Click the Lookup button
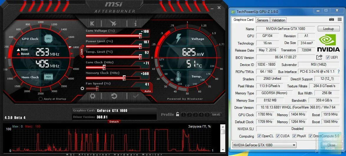 328,28
